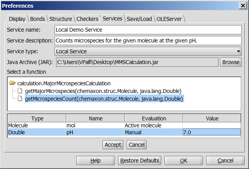The height and width of the screenshot is (169, 249).
Task: Select the getMajorMicrospecies function
Action: point(103,91)
